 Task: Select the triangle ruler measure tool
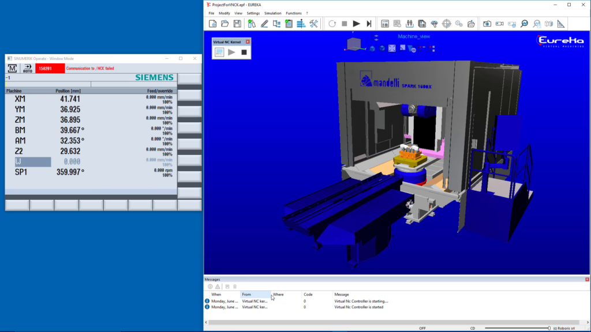[x=561, y=24]
